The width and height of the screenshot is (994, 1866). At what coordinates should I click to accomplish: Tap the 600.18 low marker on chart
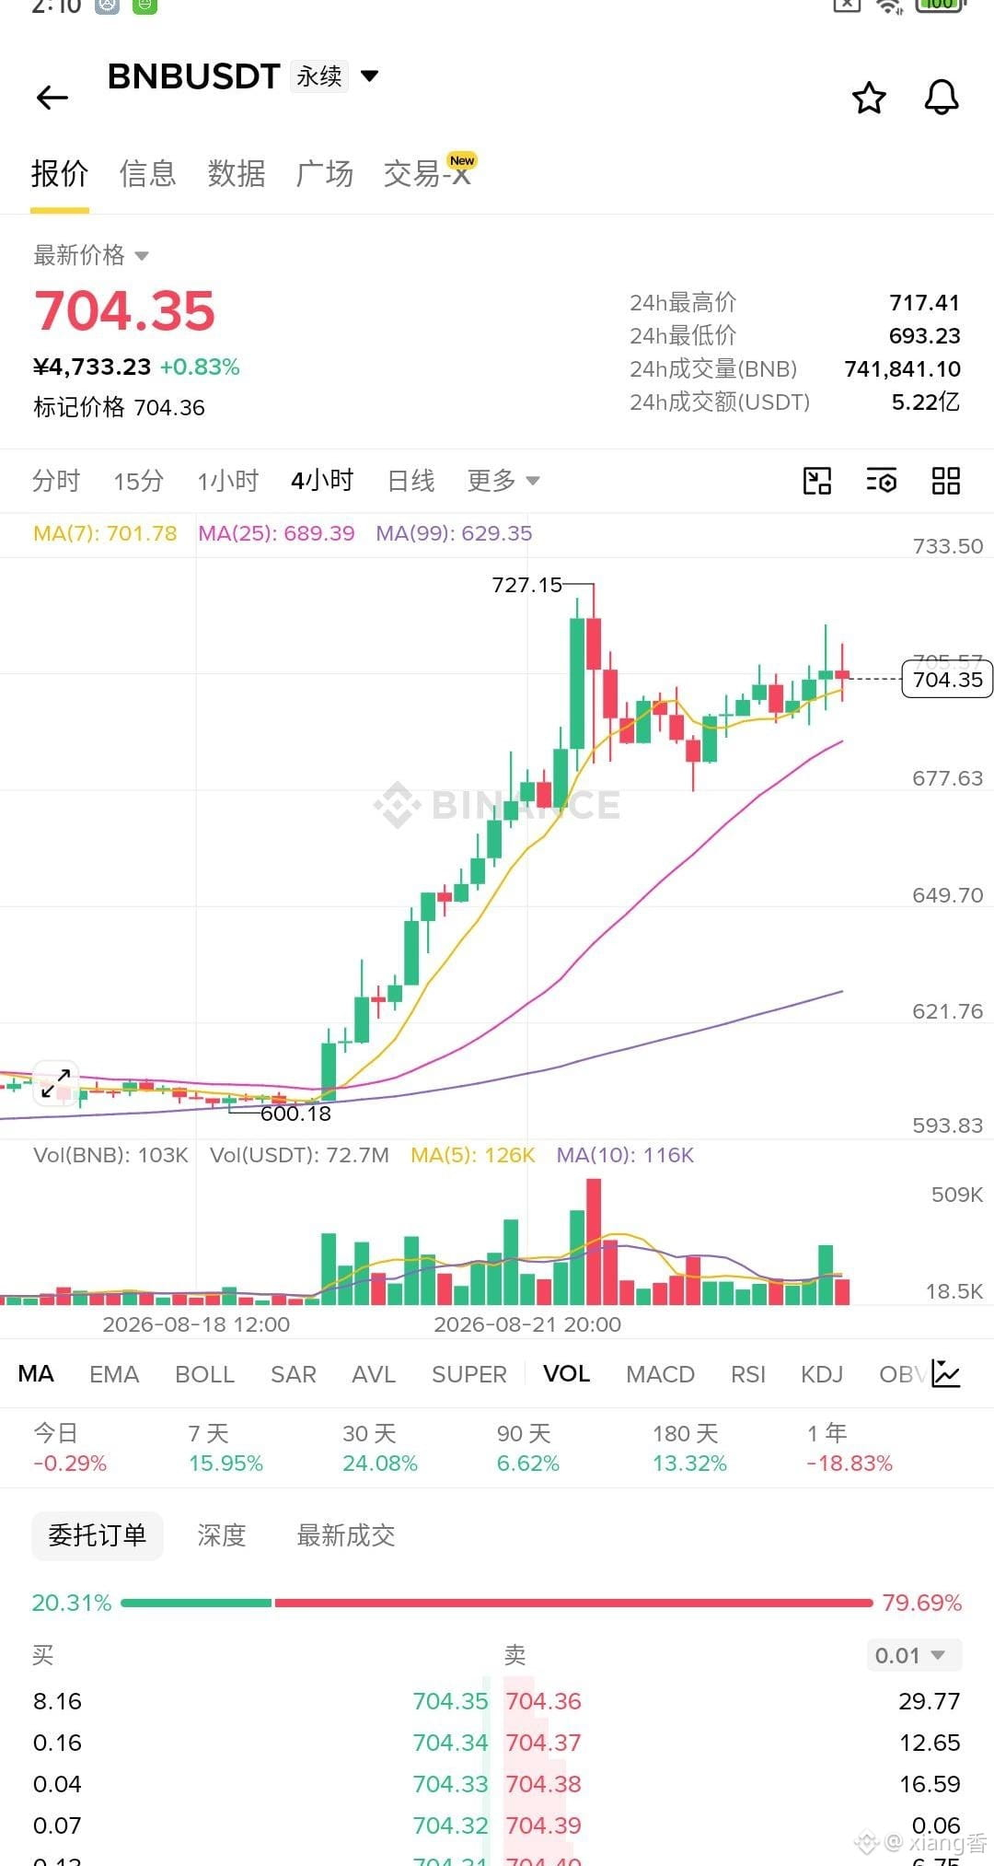[295, 1114]
